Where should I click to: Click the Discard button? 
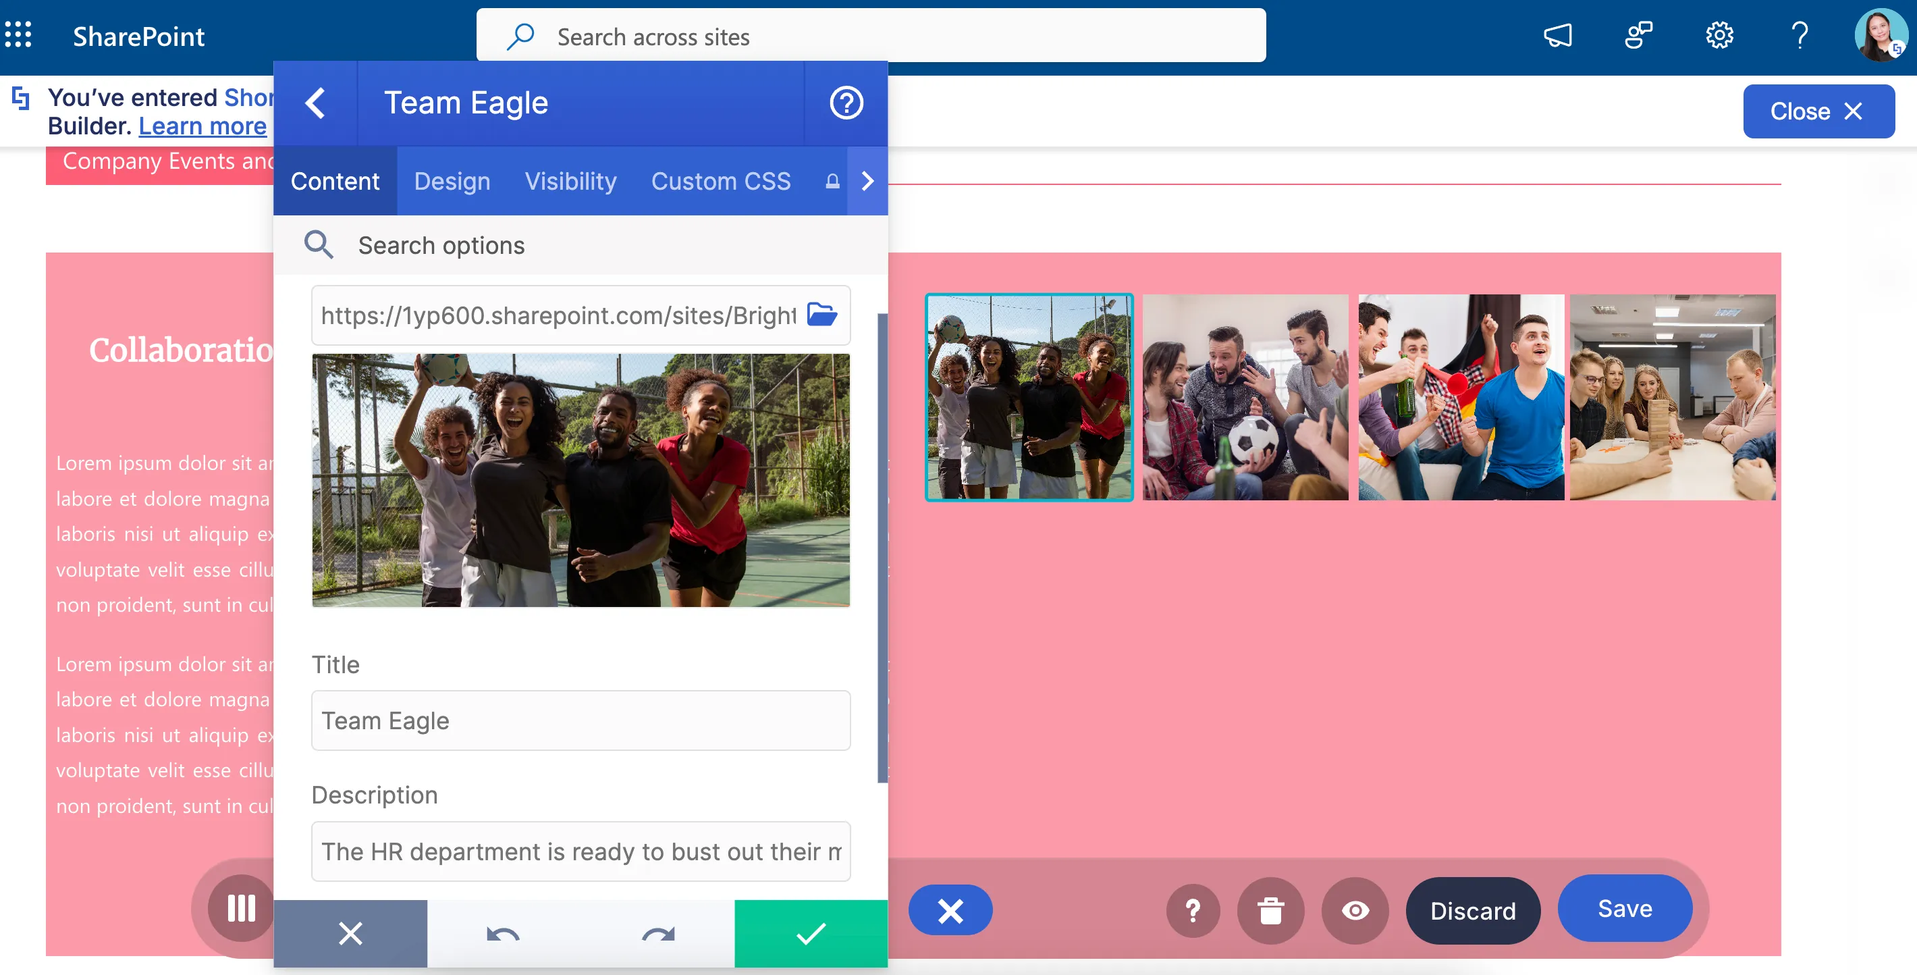1473,910
